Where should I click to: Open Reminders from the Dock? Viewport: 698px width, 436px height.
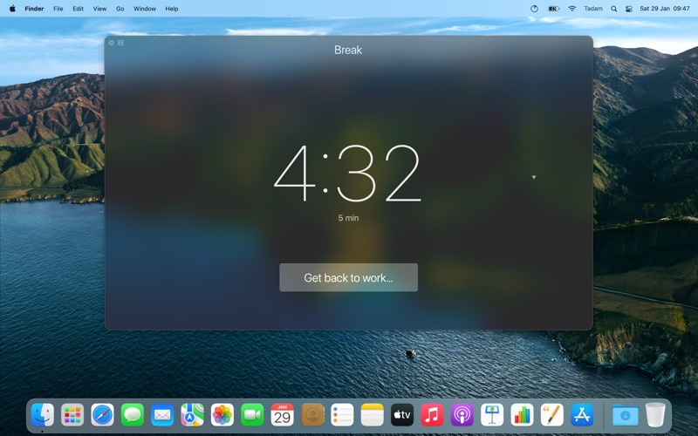[342, 415]
